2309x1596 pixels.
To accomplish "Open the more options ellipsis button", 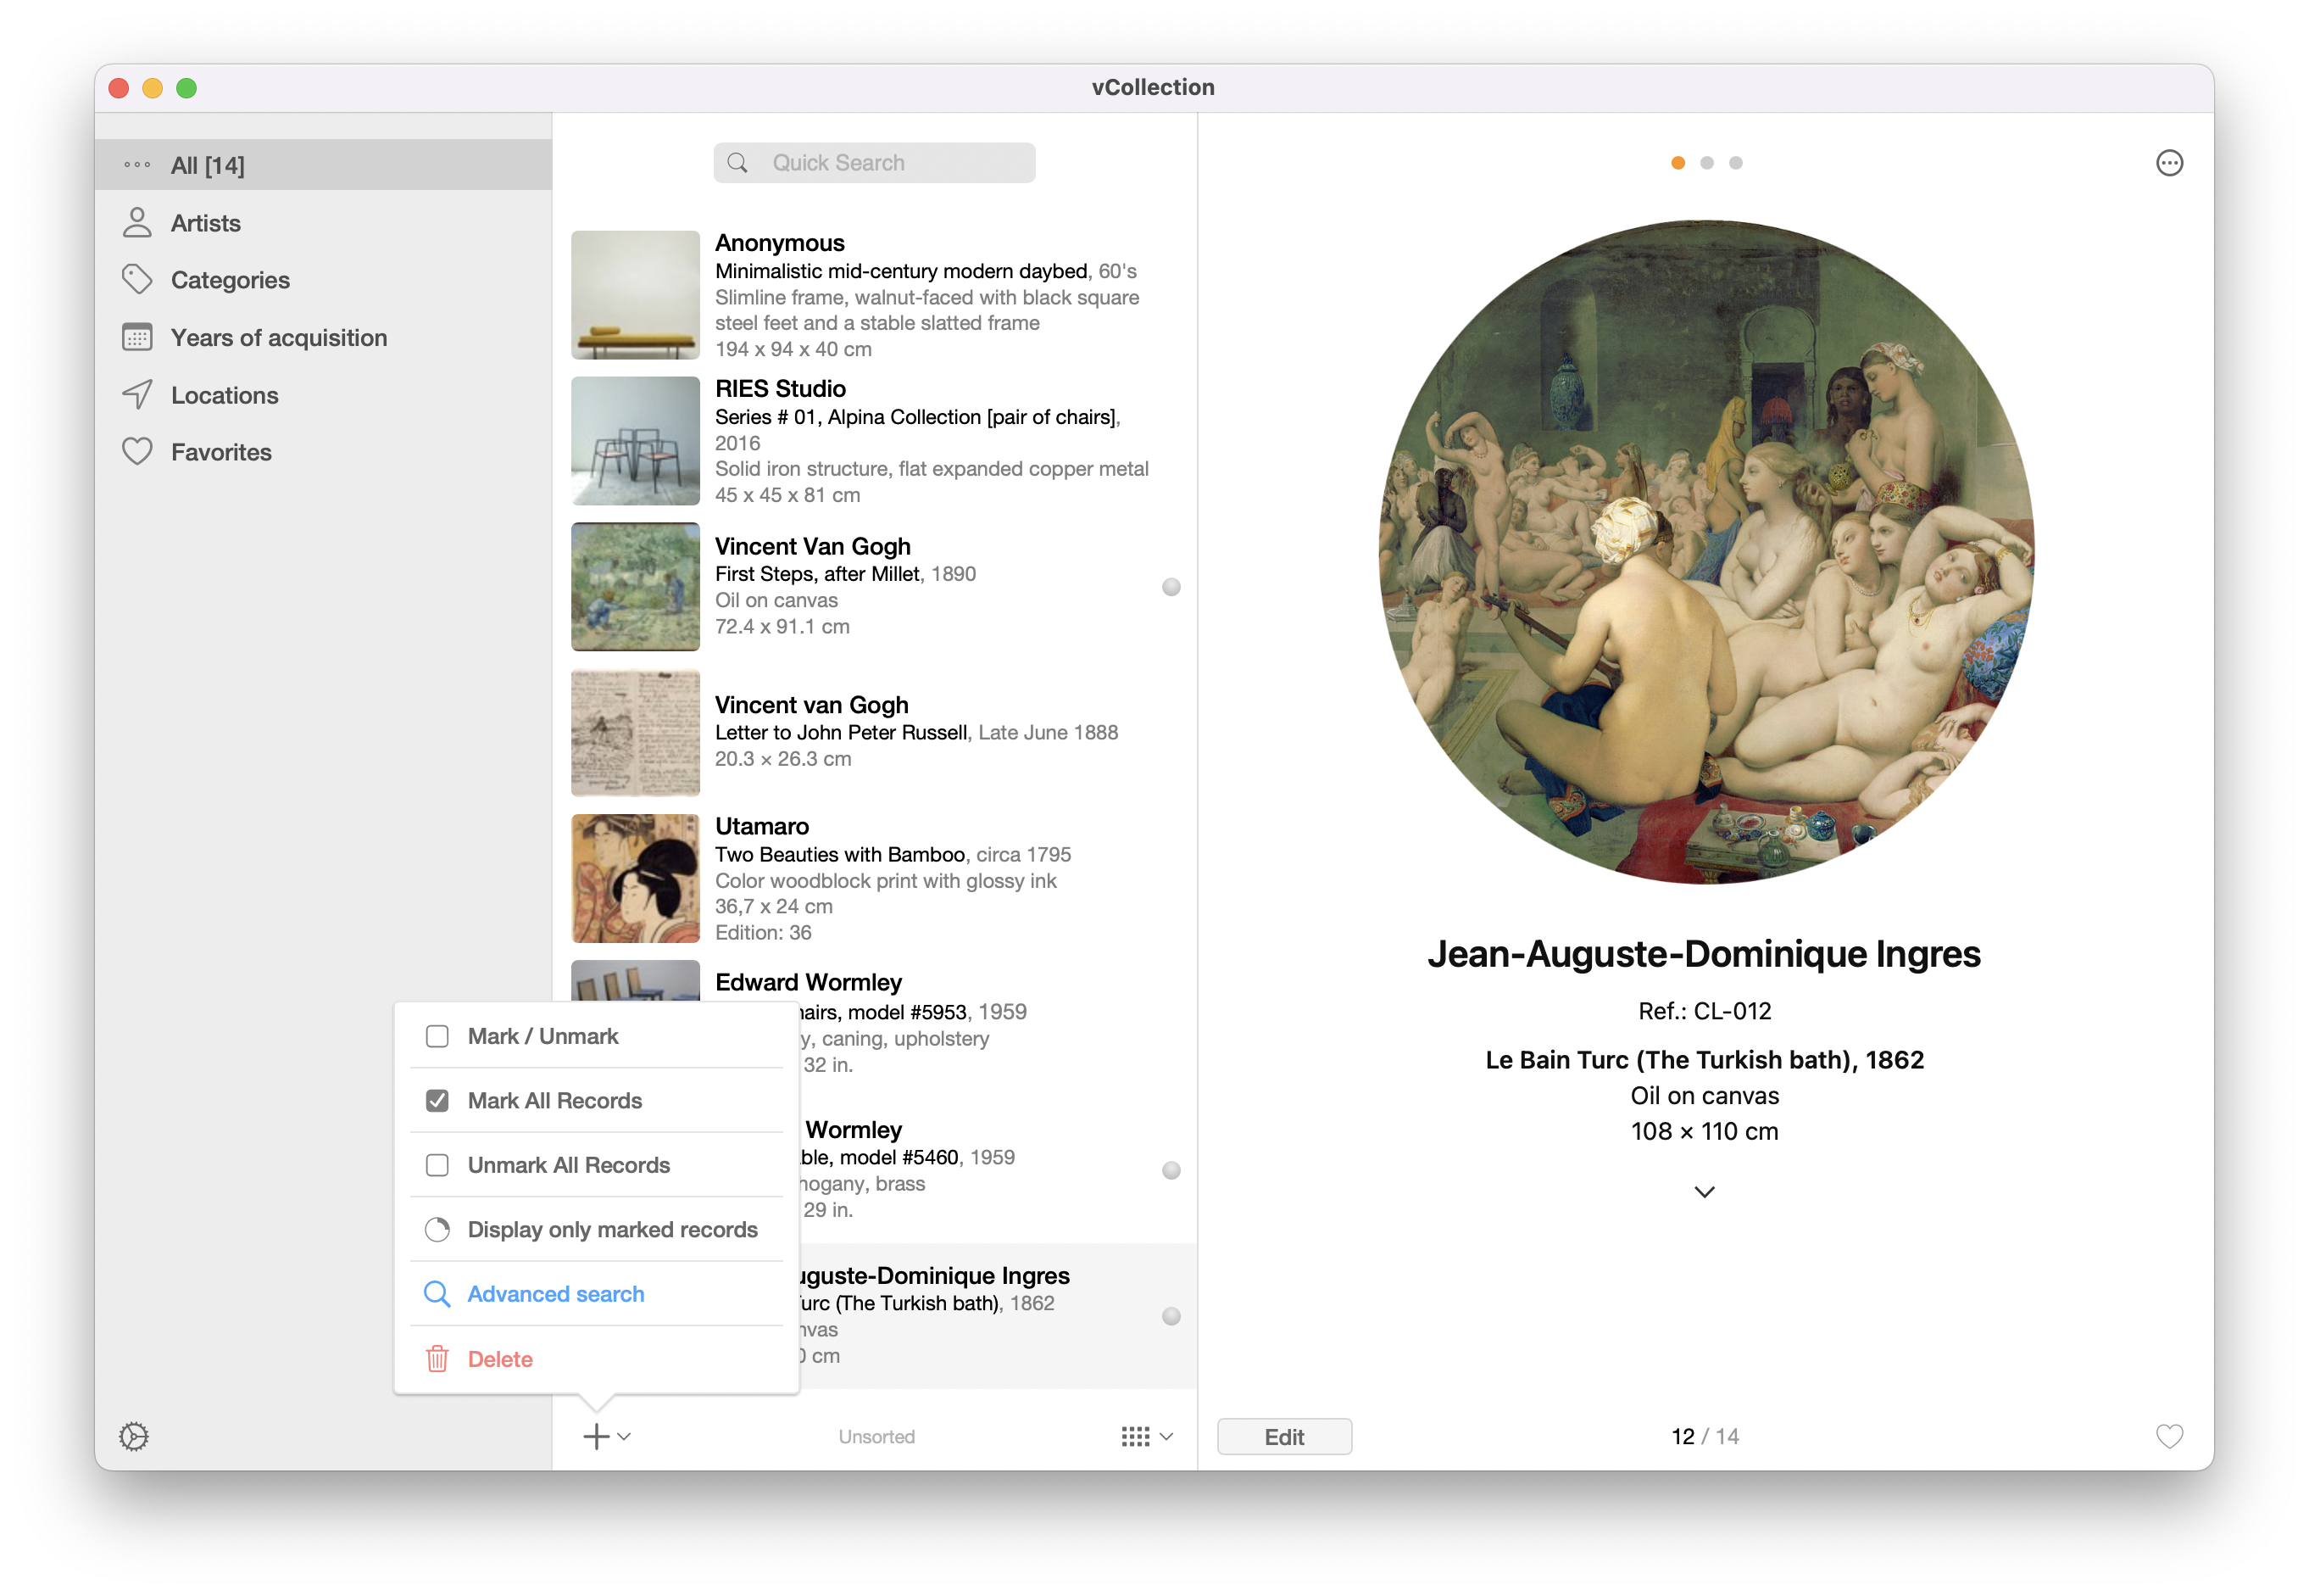I will 2169,163.
